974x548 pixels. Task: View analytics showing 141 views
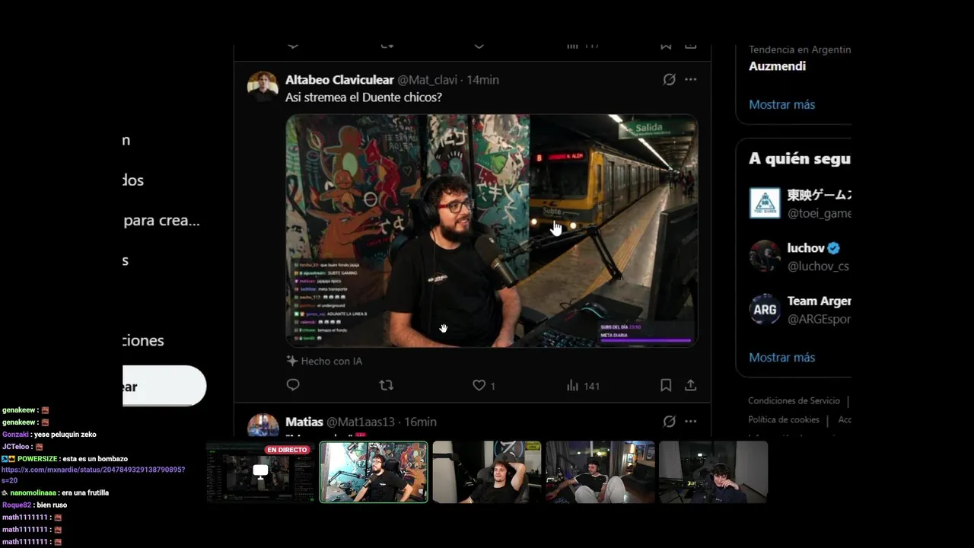[x=583, y=385]
